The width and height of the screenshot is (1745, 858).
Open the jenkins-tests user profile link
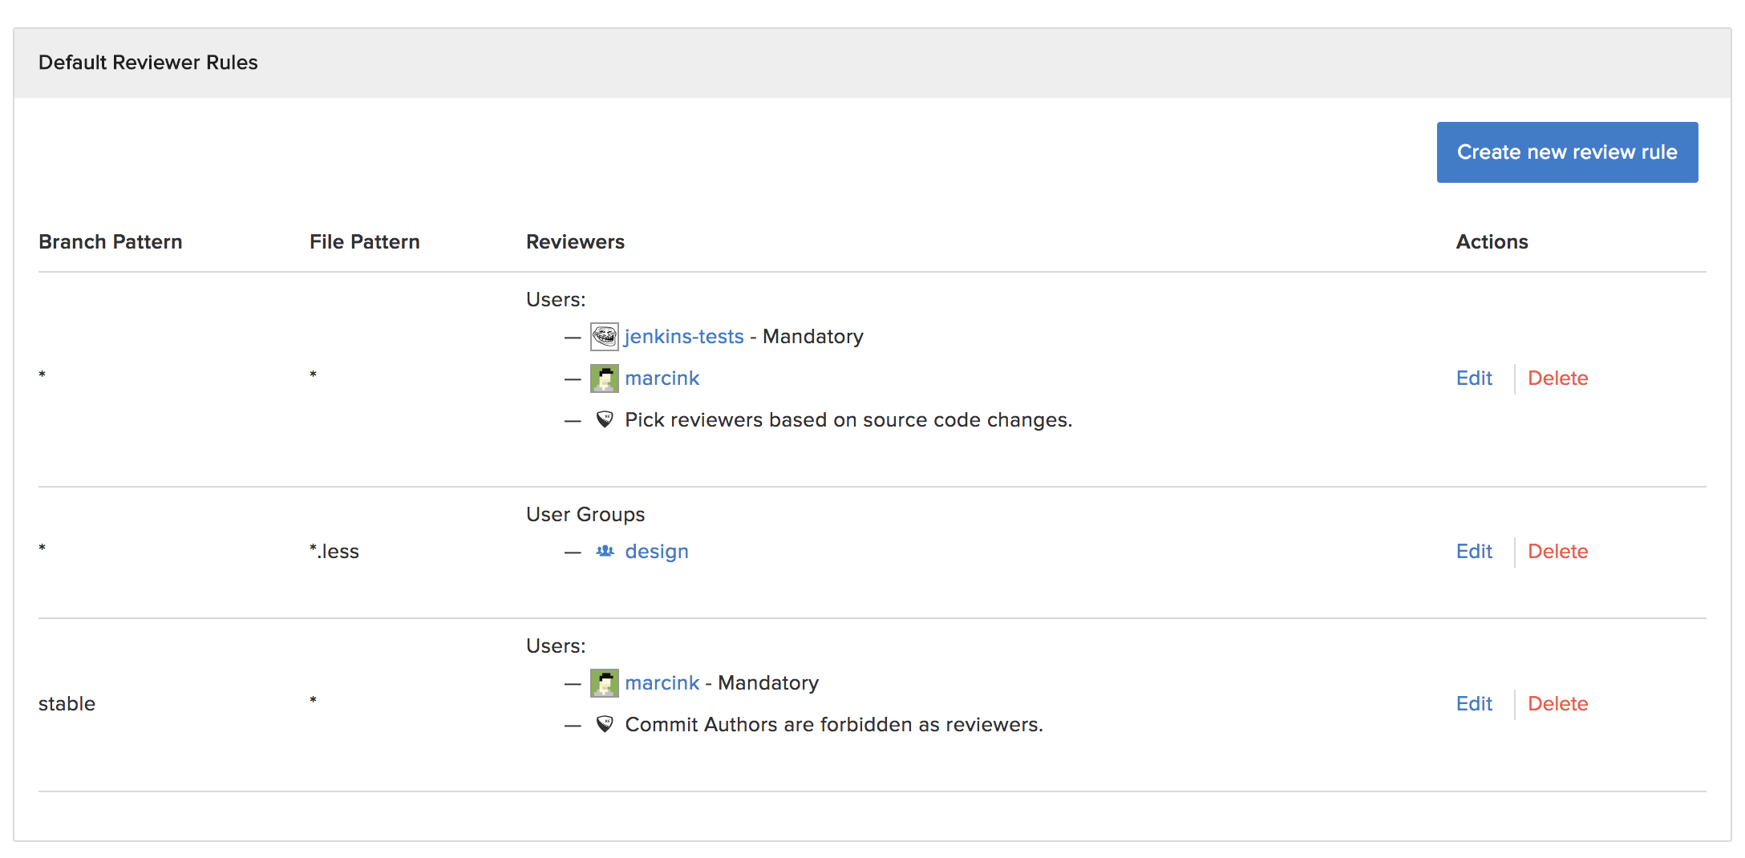tap(684, 337)
